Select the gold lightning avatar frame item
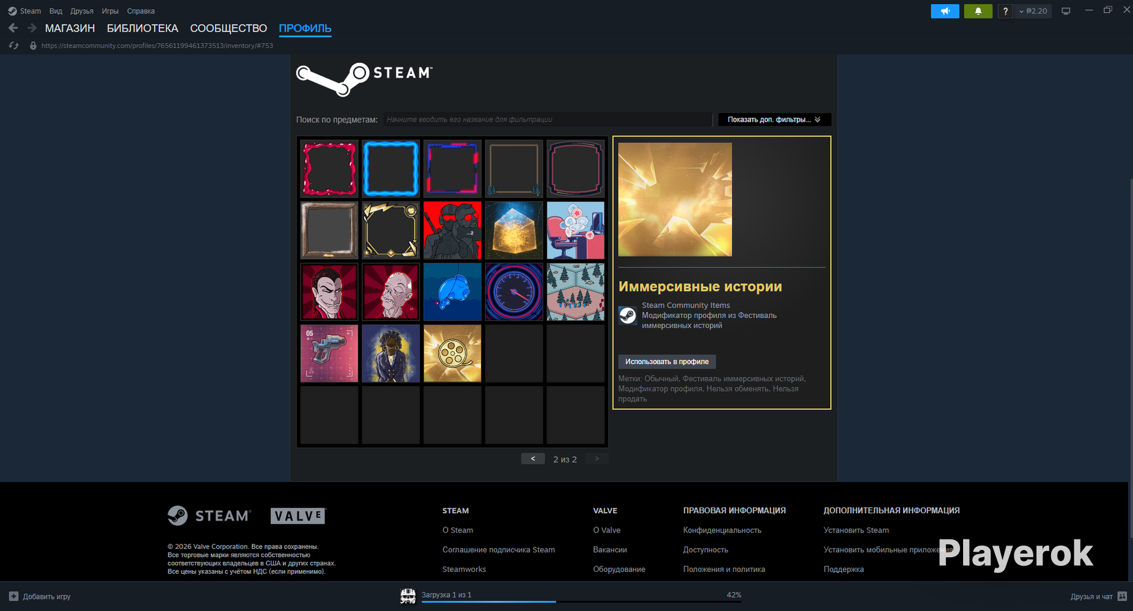This screenshot has width=1133, height=611. tap(391, 230)
